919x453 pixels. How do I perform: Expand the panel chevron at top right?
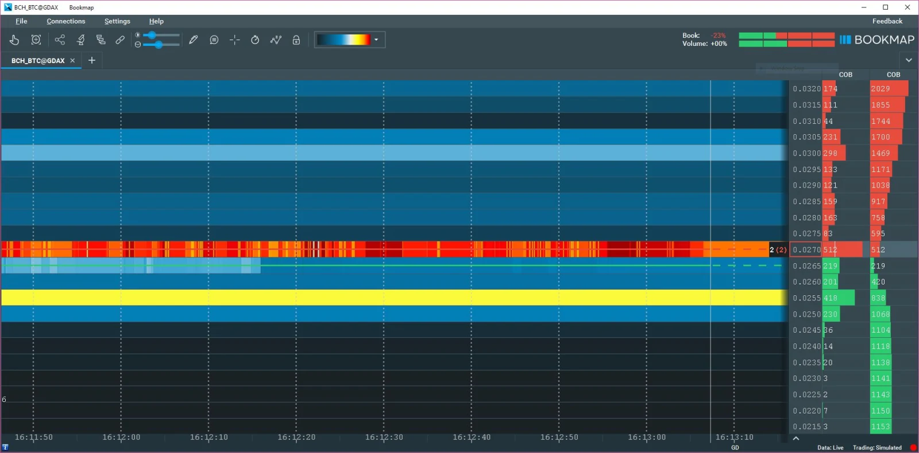(x=909, y=60)
